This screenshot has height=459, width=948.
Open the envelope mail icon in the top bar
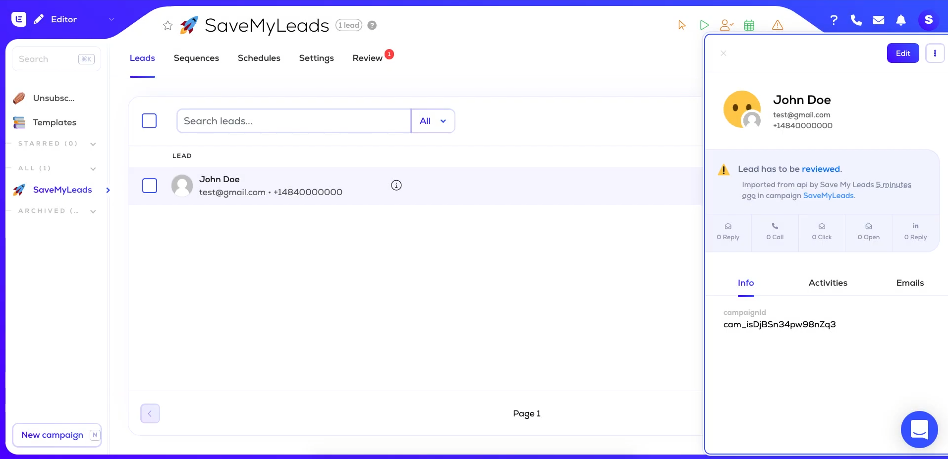pos(879,20)
